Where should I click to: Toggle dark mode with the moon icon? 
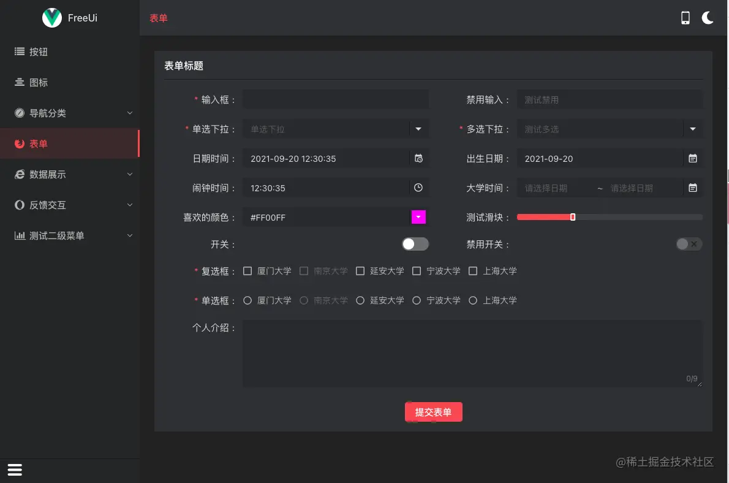tap(708, 18)
